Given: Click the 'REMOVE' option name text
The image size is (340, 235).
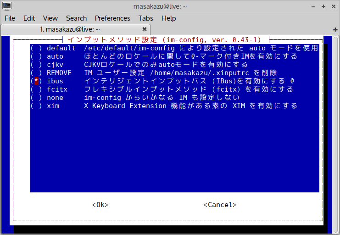Looking at the screenshot, I should click(59, 73).
